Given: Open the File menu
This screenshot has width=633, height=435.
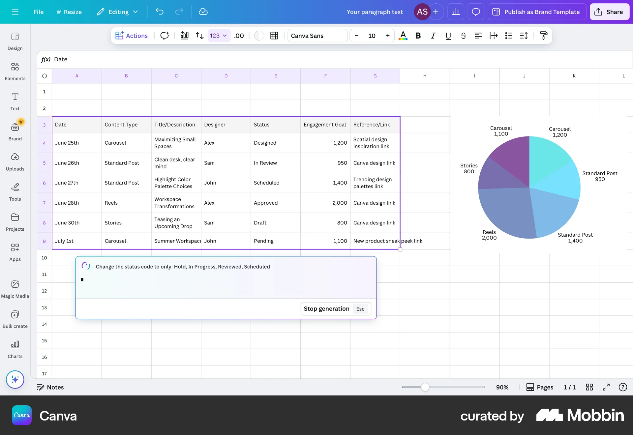Looking at the screenshot, I should pyautogui.click(x=38, y=12).
